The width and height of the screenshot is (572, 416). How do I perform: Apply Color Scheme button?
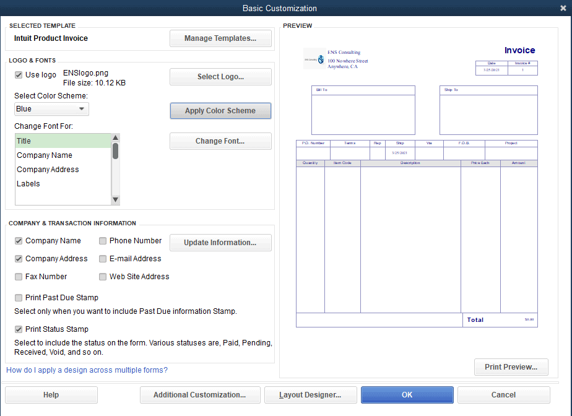pyautogui.click(x=220, y=111)
